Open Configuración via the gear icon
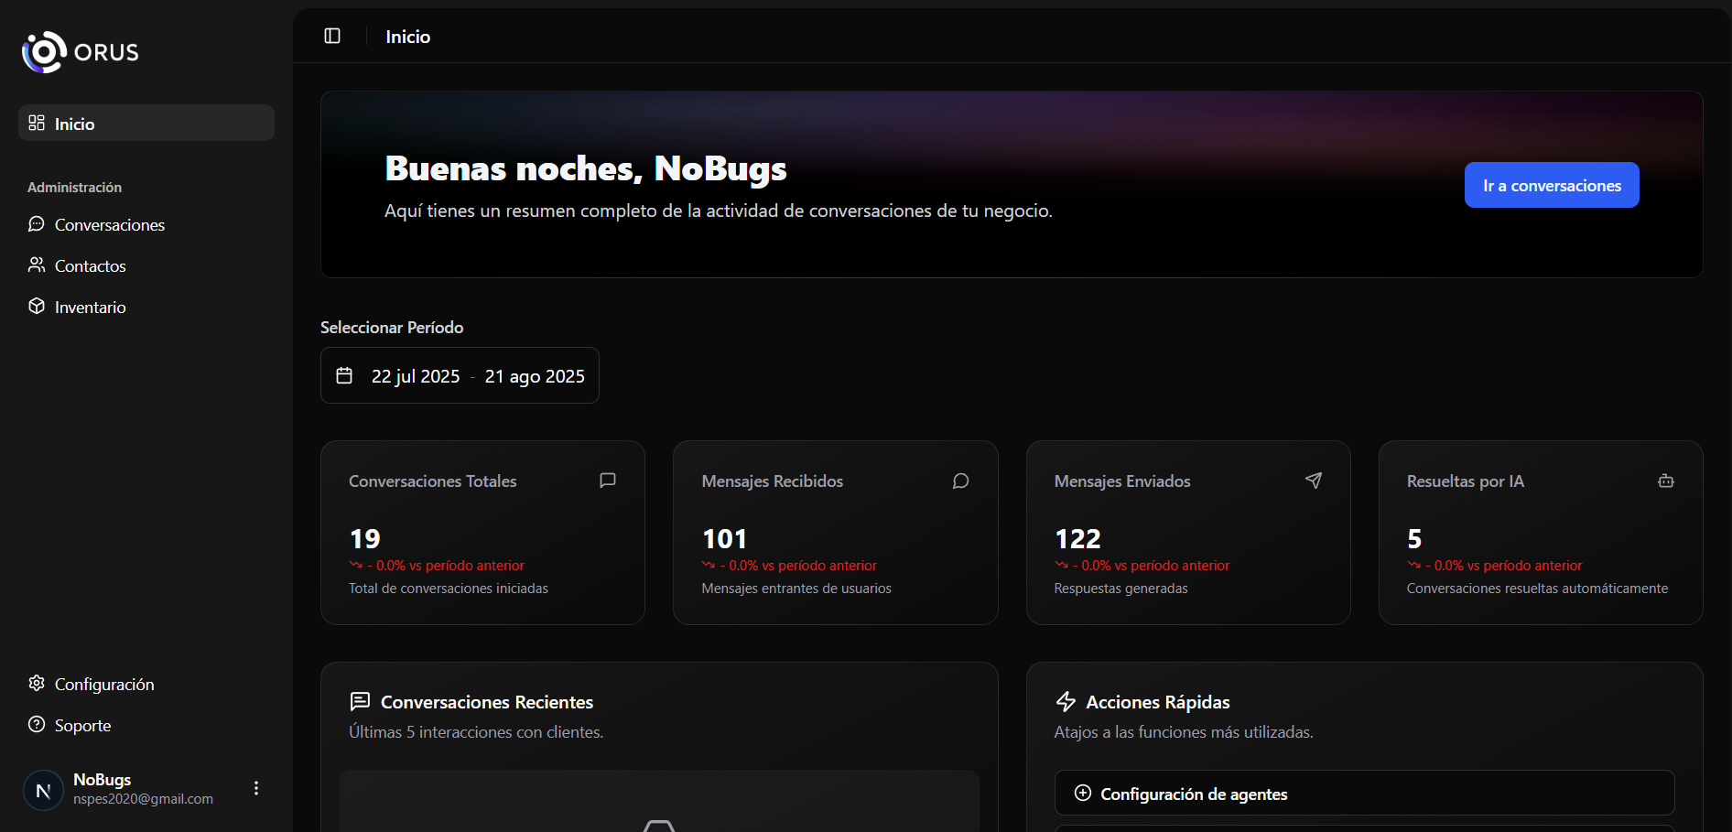 tap(37, 684)
